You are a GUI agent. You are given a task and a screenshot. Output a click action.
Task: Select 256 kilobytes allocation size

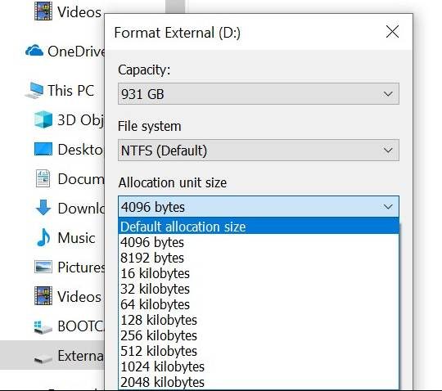pyautogui.click(x=258, y=335)
